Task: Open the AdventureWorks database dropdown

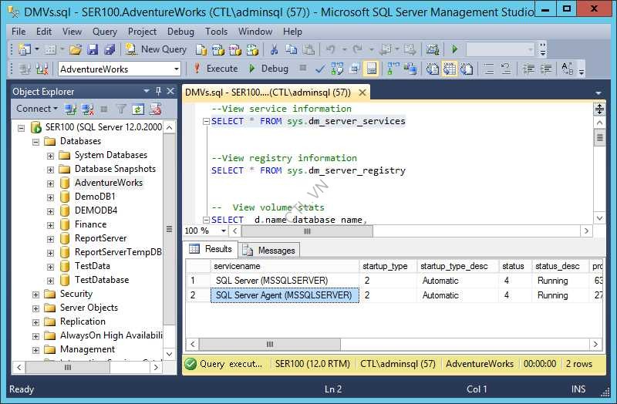Action: pos(176,69)
